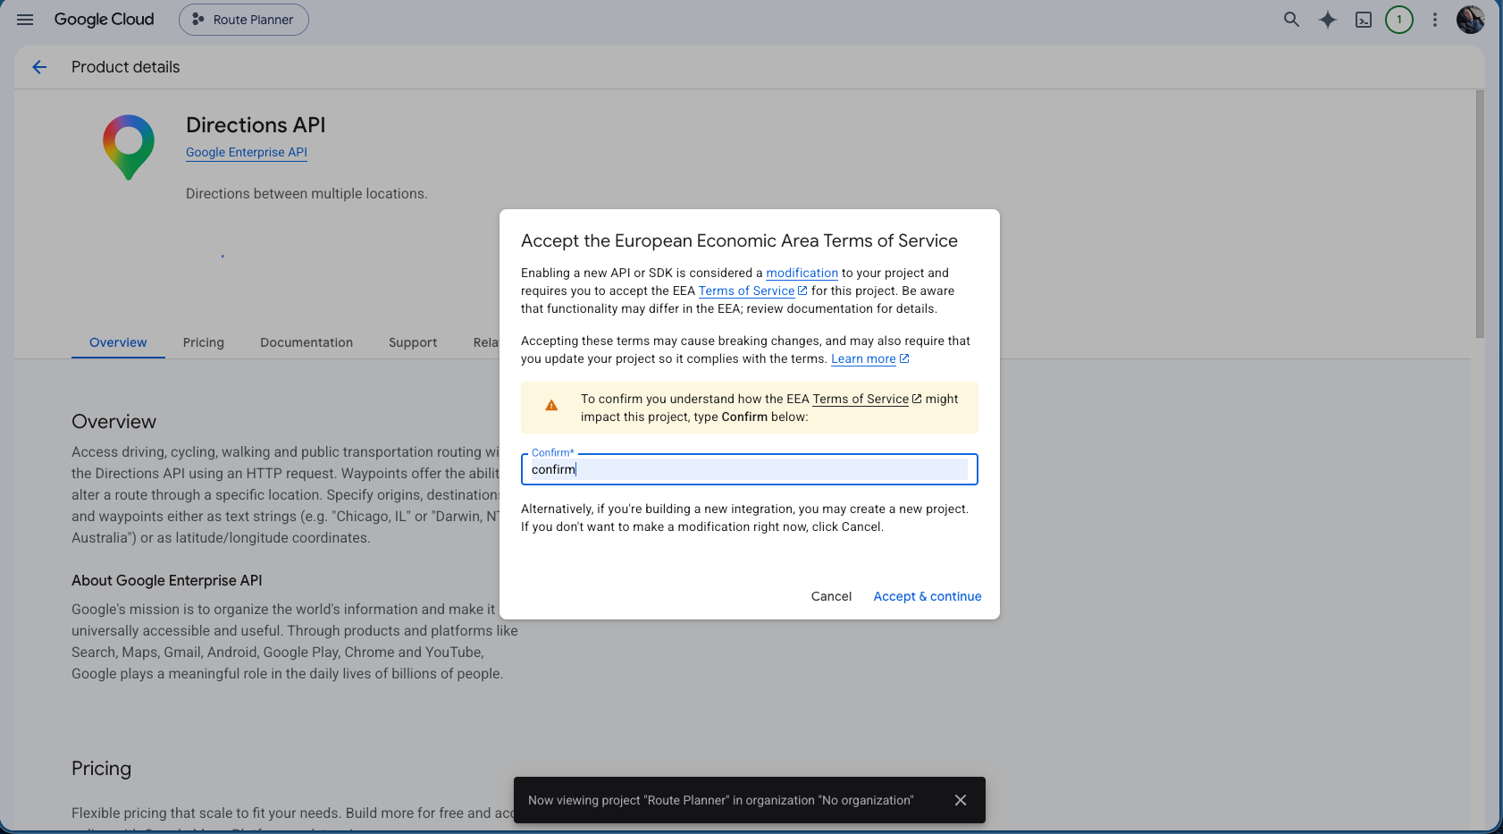The image size is (1503, 834).
Task: Go back using the Product details arrow
Action: (39, 67)
